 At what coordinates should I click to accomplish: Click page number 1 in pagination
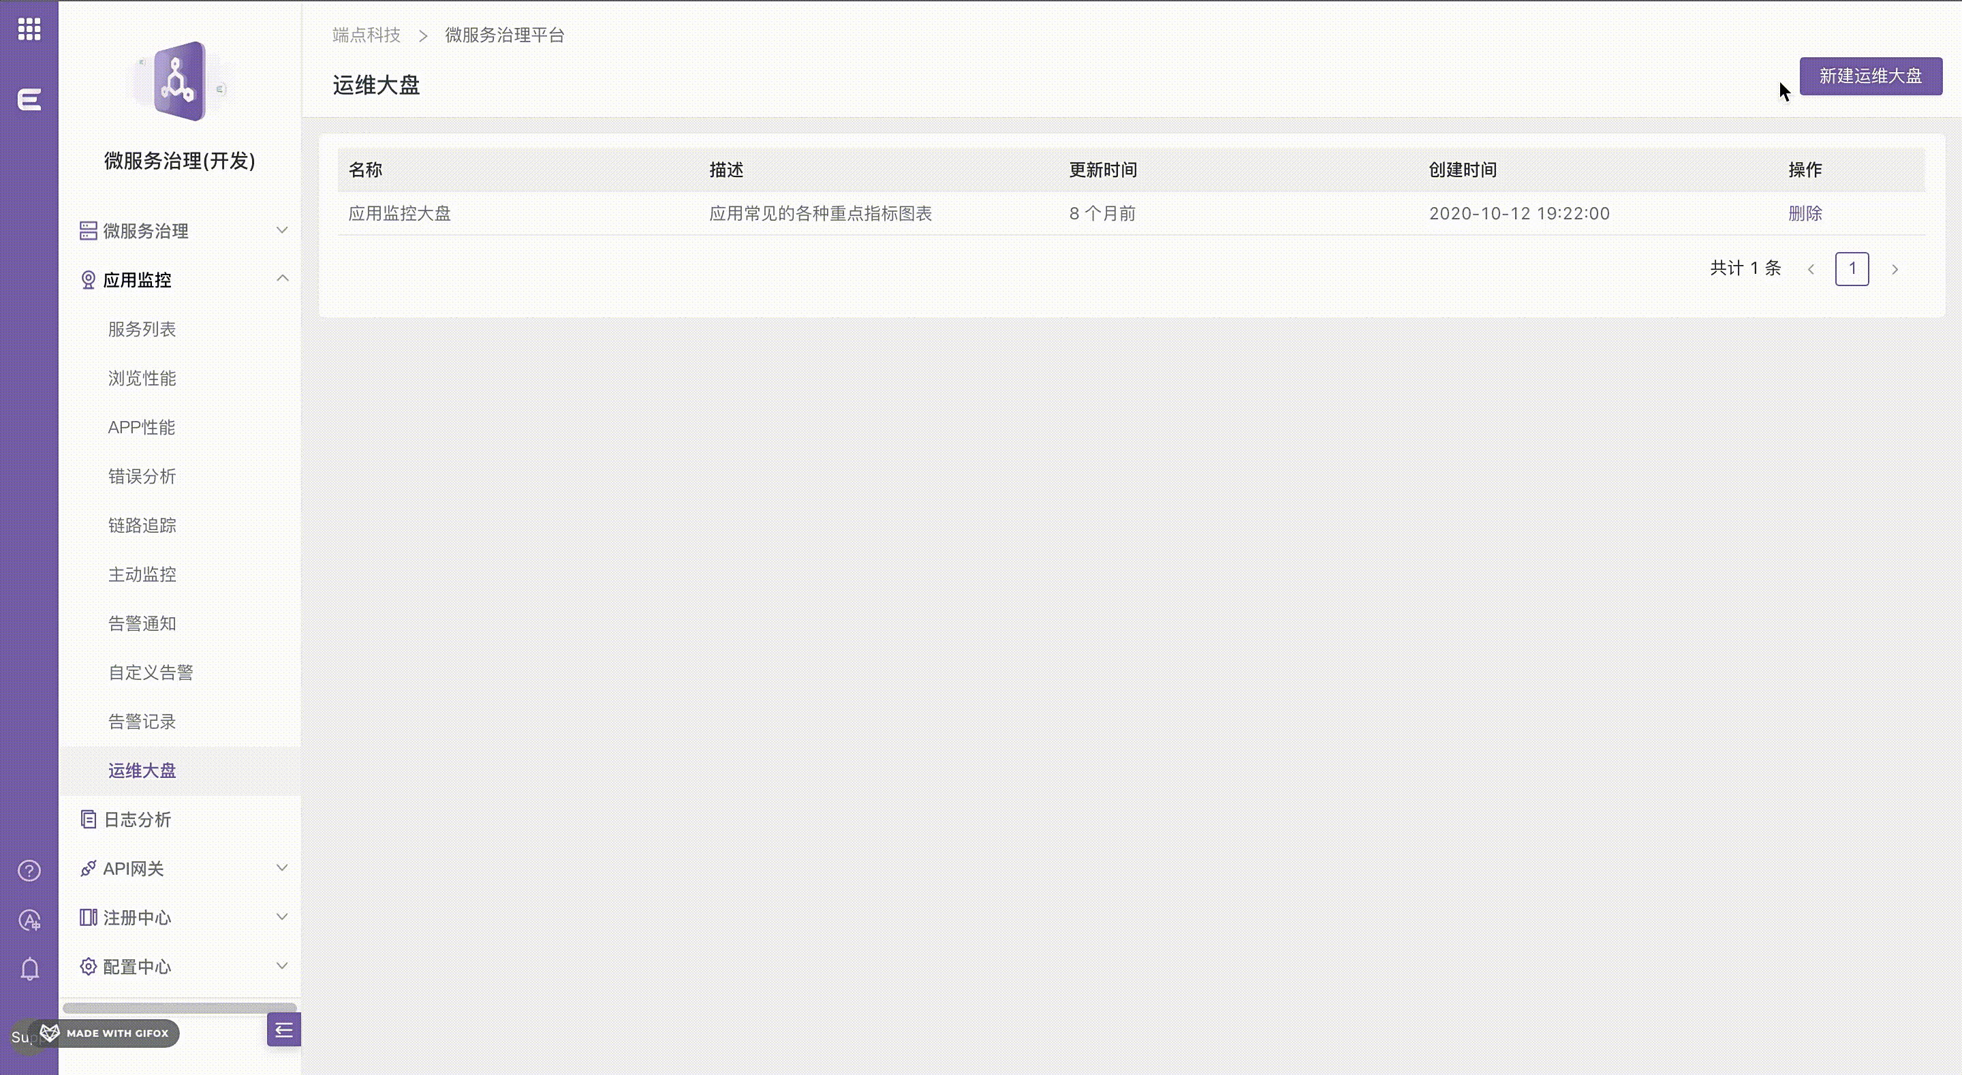(x=1852, y=269)
